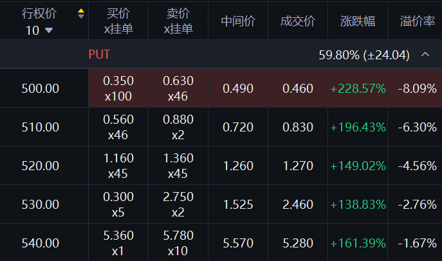Select the 540.00 strike price row
Screen dimensions: 442x261
click(x=40, y=243)
